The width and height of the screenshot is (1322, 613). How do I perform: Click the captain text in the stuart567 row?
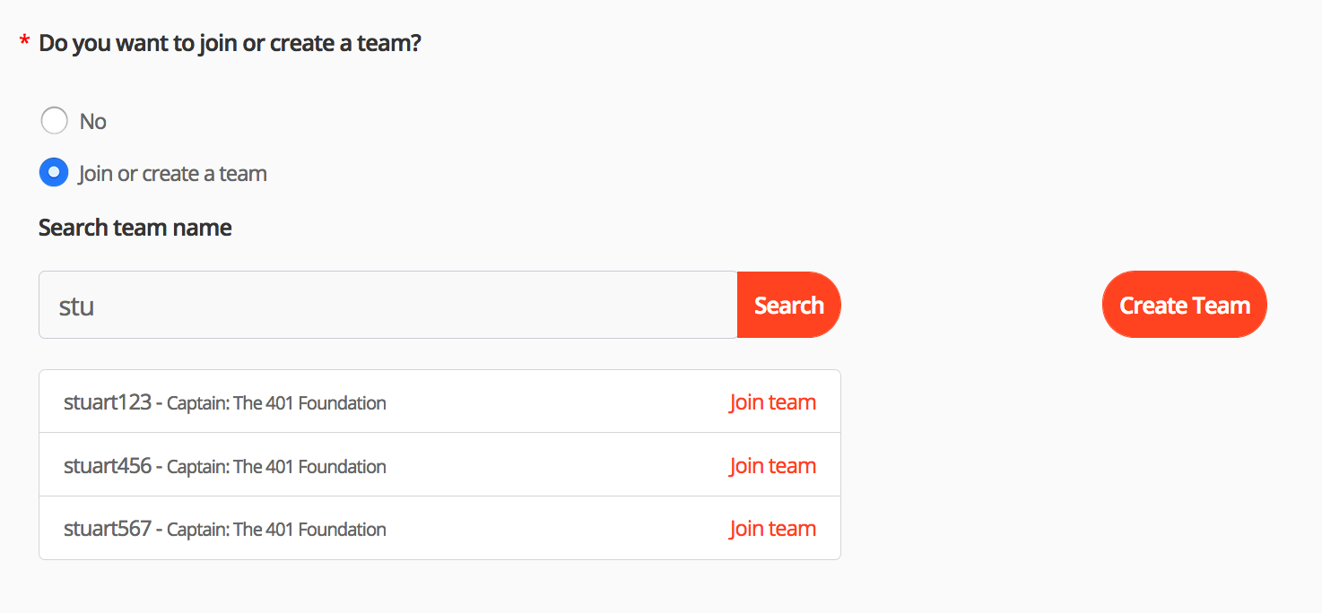tap(276, 530)
